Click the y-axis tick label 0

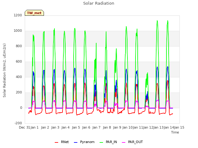click(x=21, y=108)
